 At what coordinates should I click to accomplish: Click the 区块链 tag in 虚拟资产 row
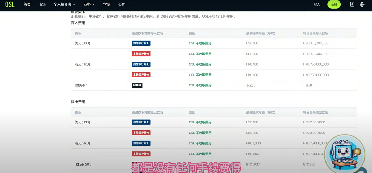[x=137, y=85]
